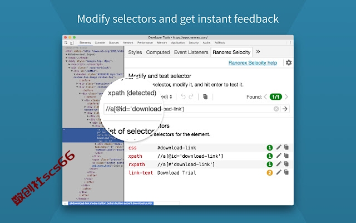Click the rxpath row match count badge
This screenshot has height=223, width=356.
269,164
